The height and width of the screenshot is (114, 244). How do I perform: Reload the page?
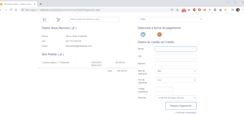(11, 10)
